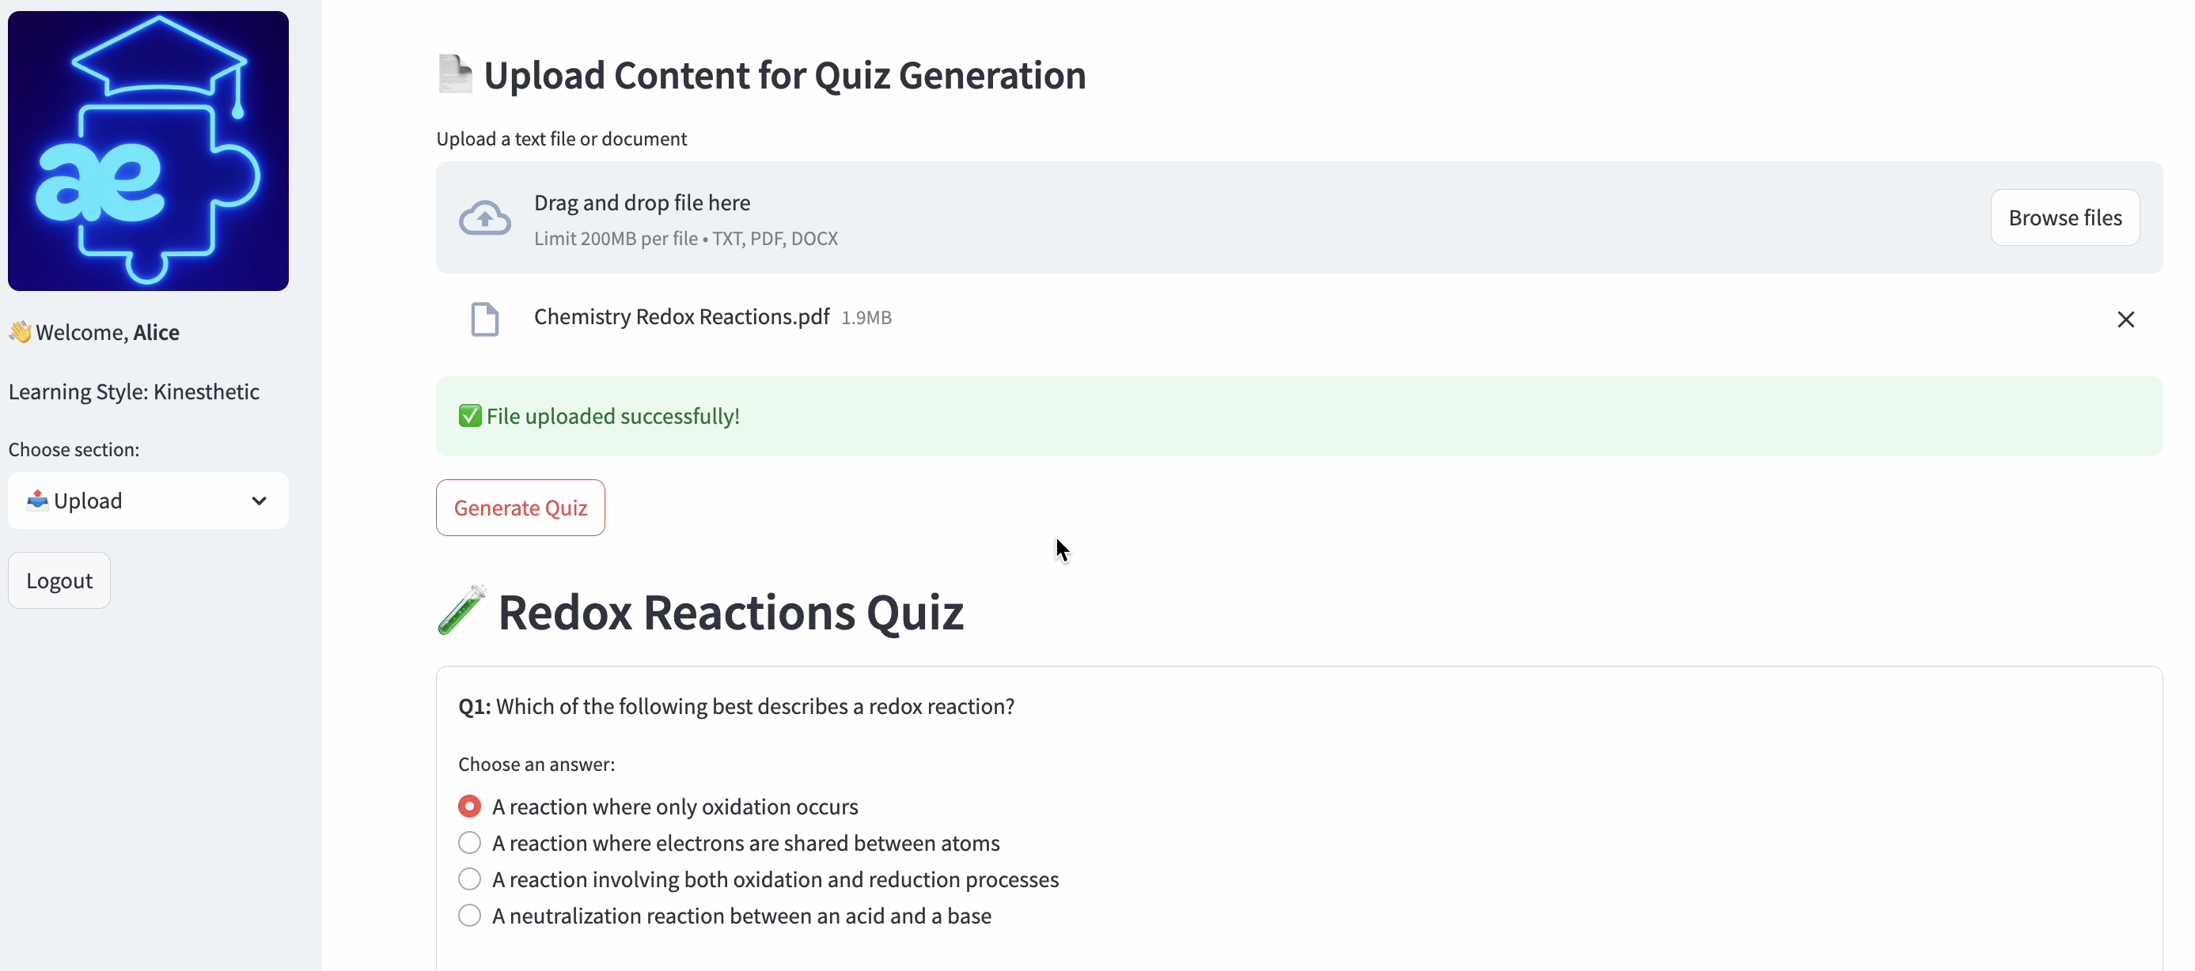Click the Generate Quiz button
Image resolution: width=2195 pixels, height=971 pixels.
521,508
